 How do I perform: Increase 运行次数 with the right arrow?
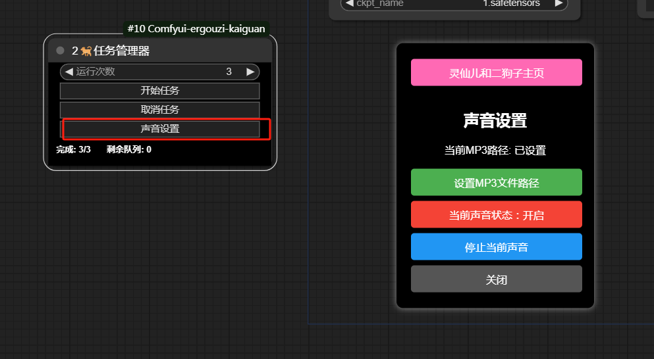pos(250,72)
